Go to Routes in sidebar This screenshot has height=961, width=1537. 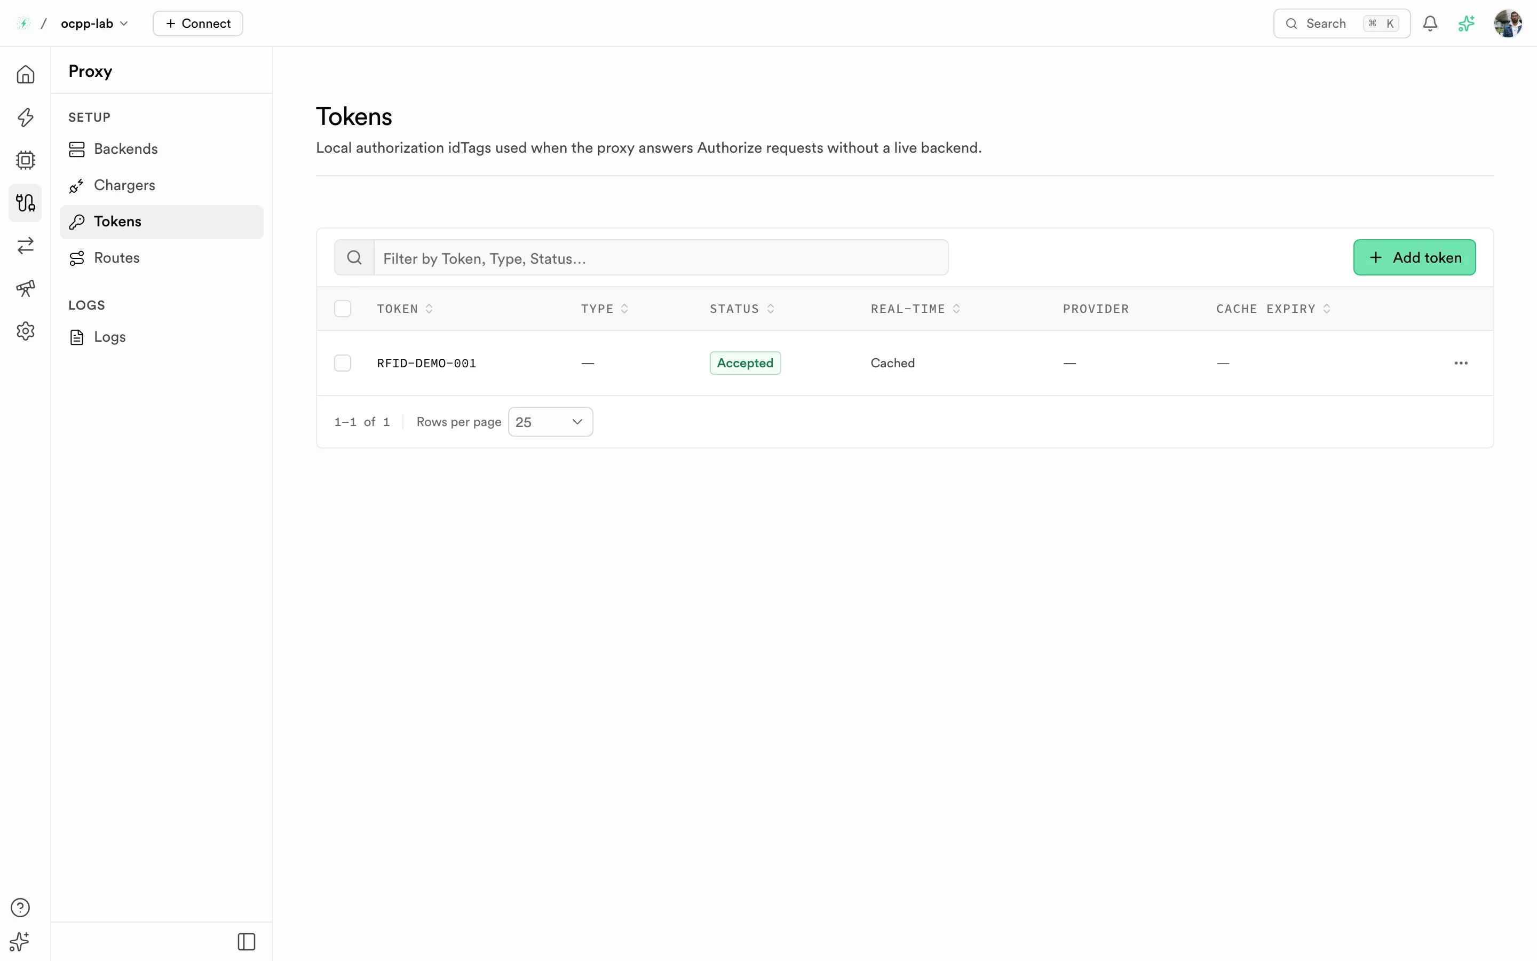click(x=161, y=258)
